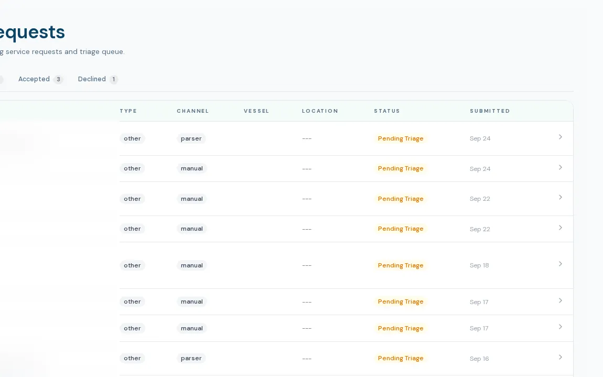Viewport: 603px width, 377px height.
Task: Click the manual tag in Sep 18 row
Action: point(192,265)
